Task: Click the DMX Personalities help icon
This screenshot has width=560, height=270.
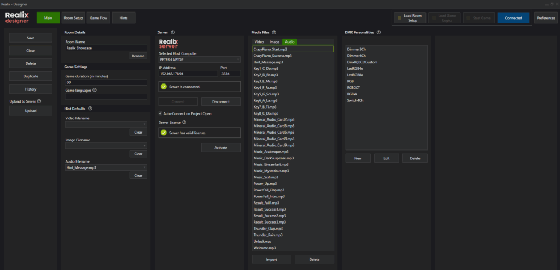Action: pos(378,32)
